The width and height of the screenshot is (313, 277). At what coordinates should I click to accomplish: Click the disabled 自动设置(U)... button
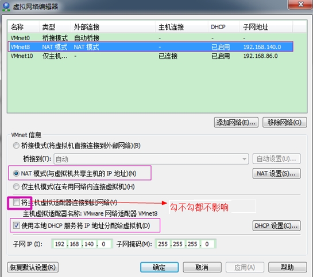tap(276, 159)
